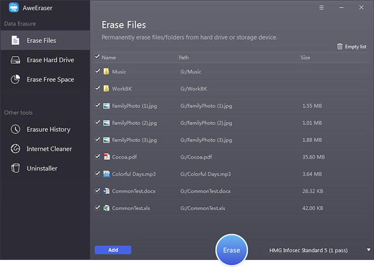Viewport: 374px width, 268px height.
Task: Click the Add button
Action: click(x=113, y=250)
